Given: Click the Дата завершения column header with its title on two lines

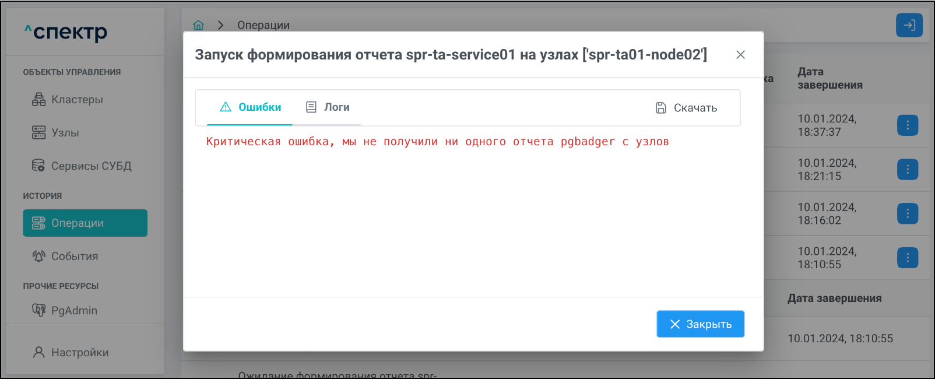Looking at the screenshot, I should [830, 78].
